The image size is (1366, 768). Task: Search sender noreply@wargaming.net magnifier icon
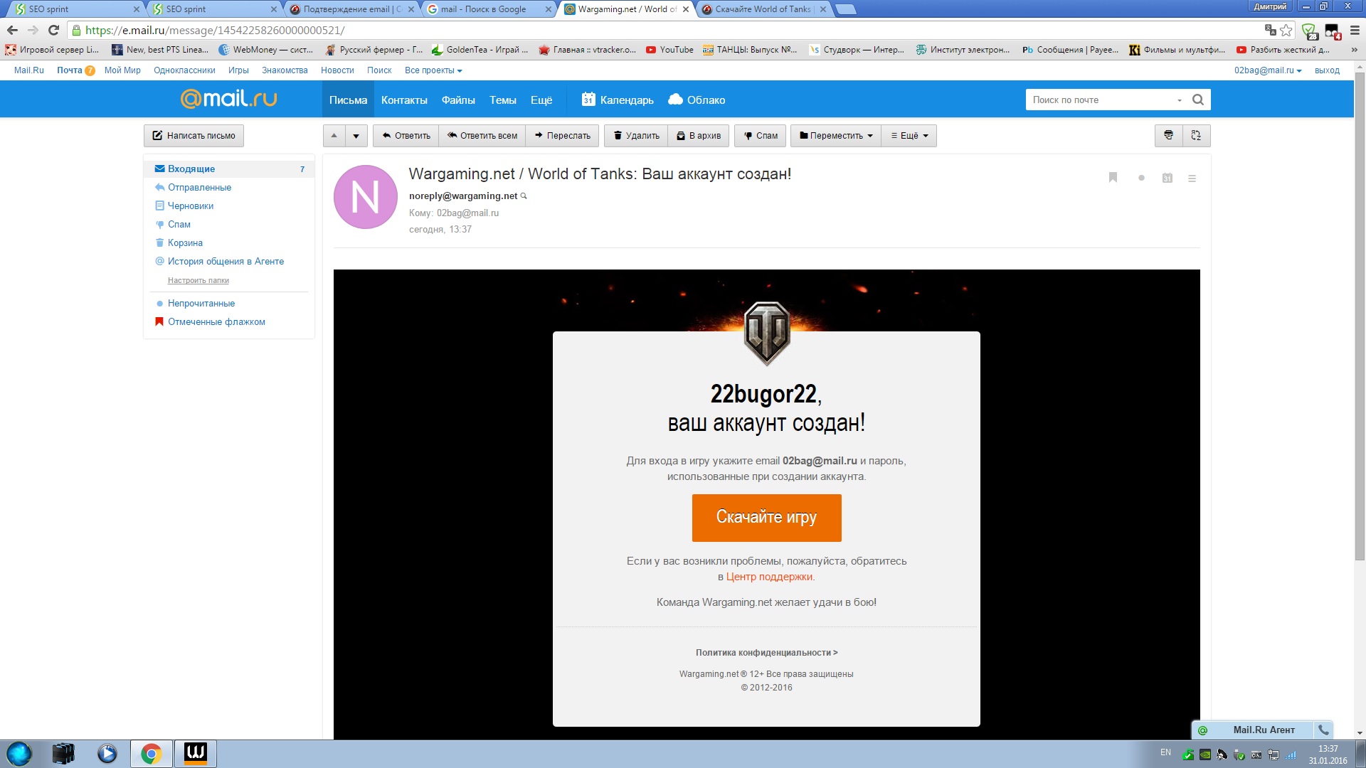(x=524, y=196)
